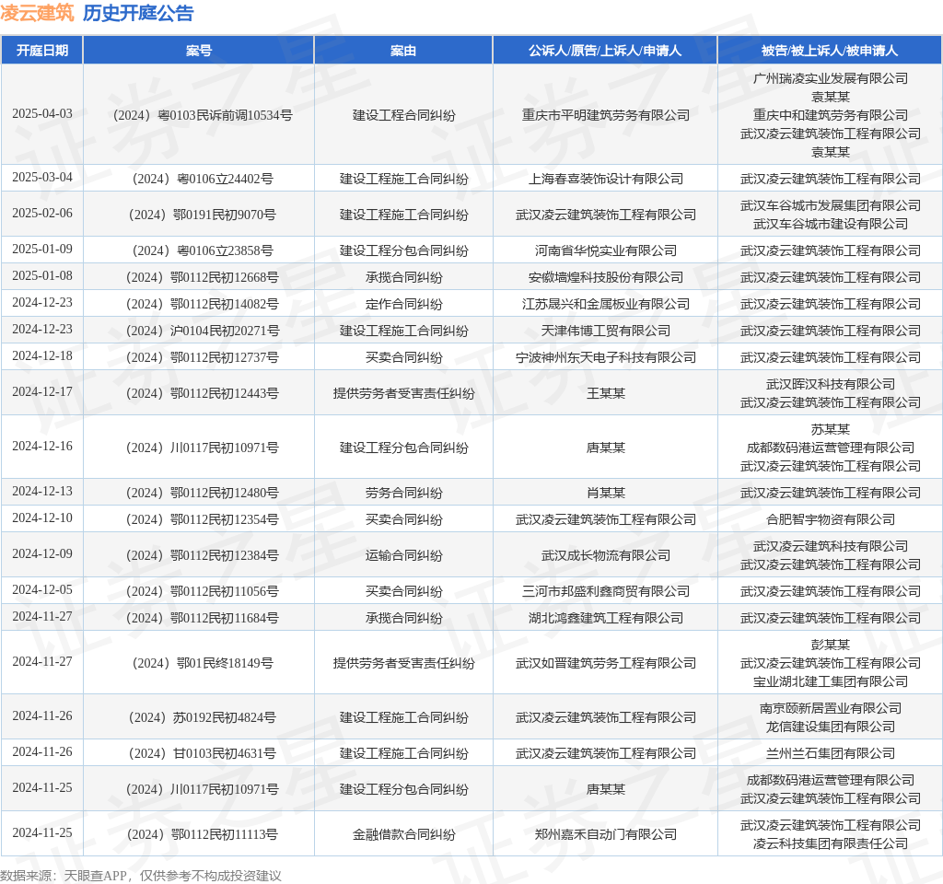Click case number 粤0106立23858号
The height and width of the screenshot is (884, 943).
click(203, 250)
